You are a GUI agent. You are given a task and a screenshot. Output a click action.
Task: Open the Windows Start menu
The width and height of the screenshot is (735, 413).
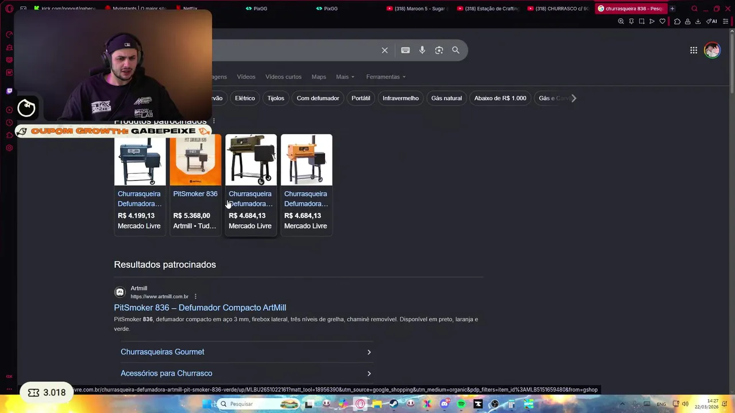coord(207,404)
